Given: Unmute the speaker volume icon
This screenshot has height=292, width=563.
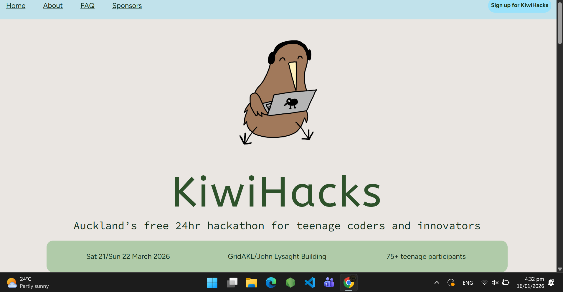Looking at the screenshot, I should [x=495, y=283].
